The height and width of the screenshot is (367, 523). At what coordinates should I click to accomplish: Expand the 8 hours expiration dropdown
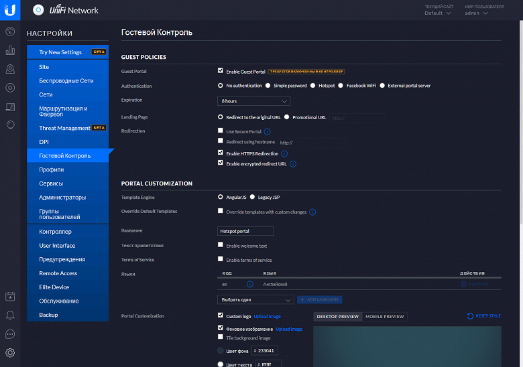253,101
